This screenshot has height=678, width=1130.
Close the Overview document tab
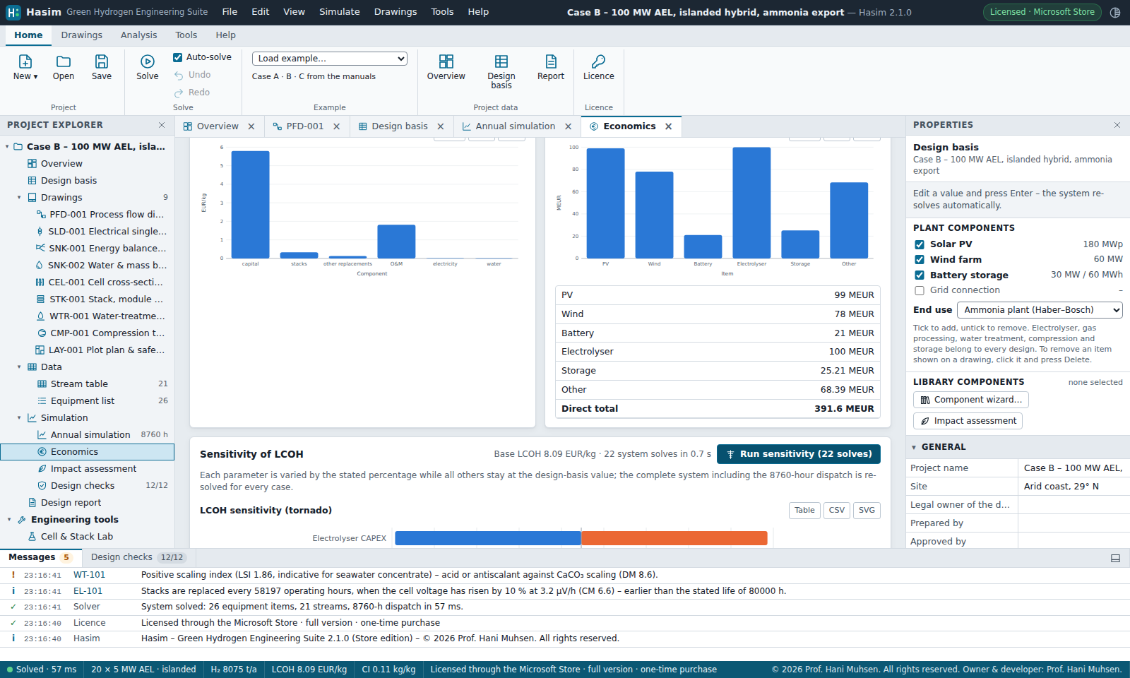click(x=251, y=126)
